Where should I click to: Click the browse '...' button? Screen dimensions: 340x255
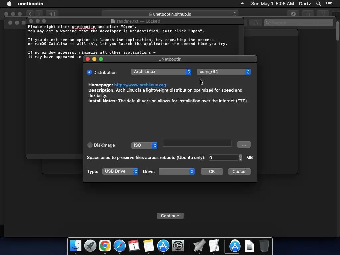pyautogui.click(x=244, y=145)
